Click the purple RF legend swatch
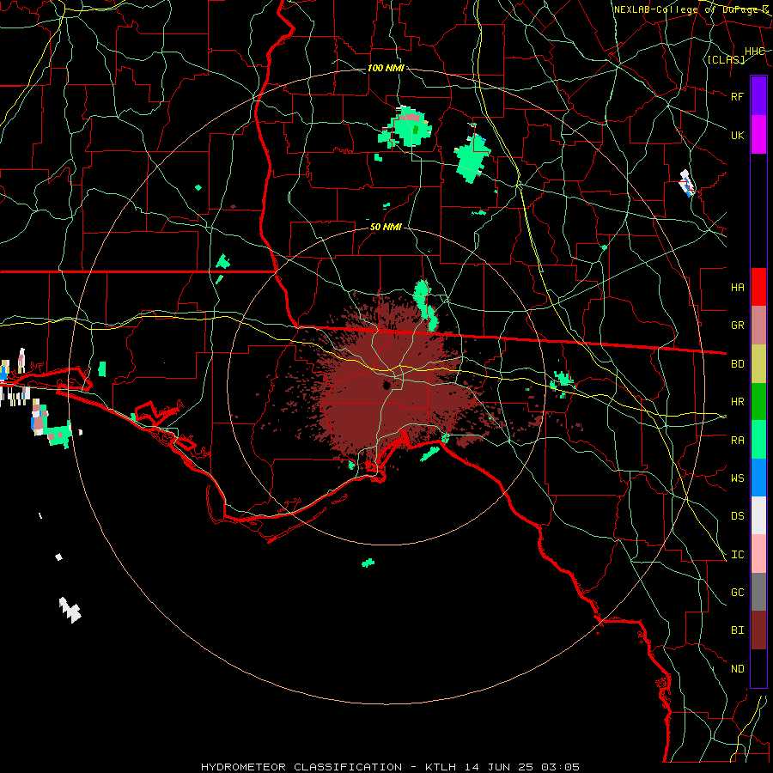The width and height of the screenshot is (773, 773). [758, 96]
